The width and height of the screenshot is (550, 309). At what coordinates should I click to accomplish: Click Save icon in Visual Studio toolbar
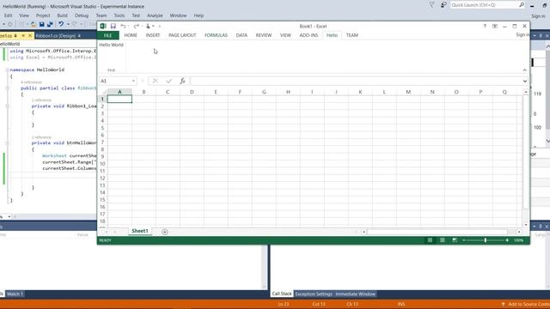point(42,24)
